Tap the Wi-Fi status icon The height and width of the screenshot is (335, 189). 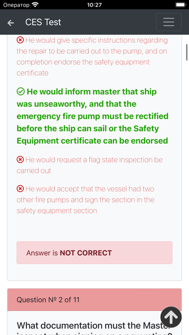[x=35, y=4]
